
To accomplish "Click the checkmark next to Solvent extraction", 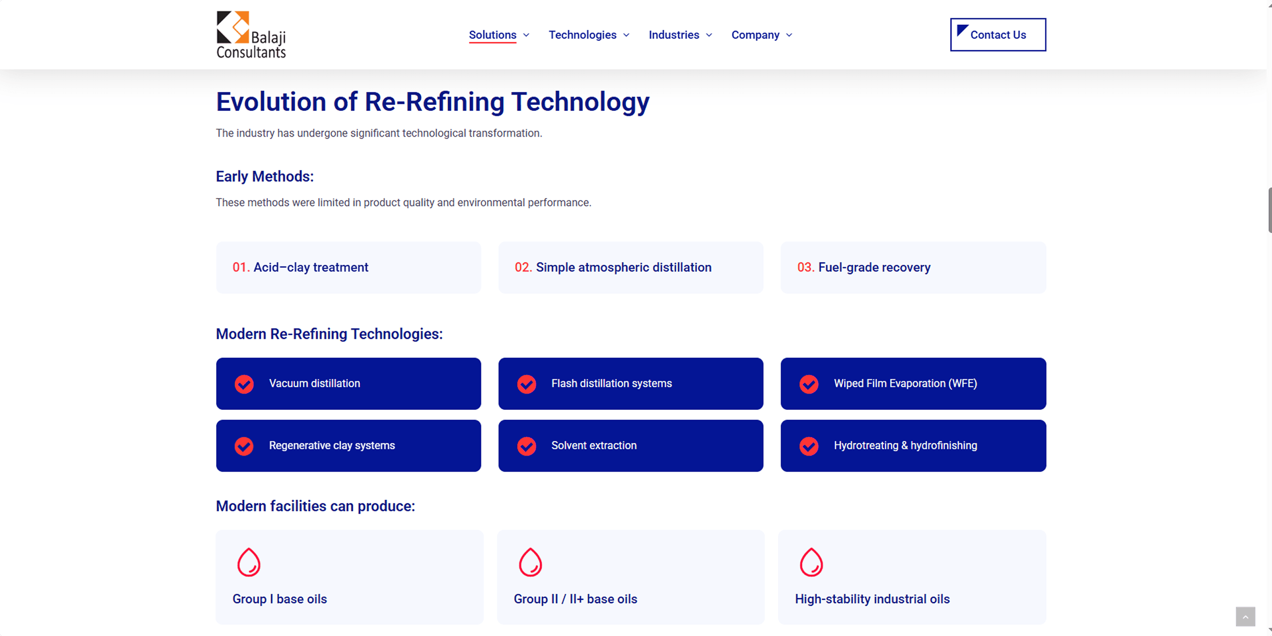I will pyautogui.click(x=526, y=446).
